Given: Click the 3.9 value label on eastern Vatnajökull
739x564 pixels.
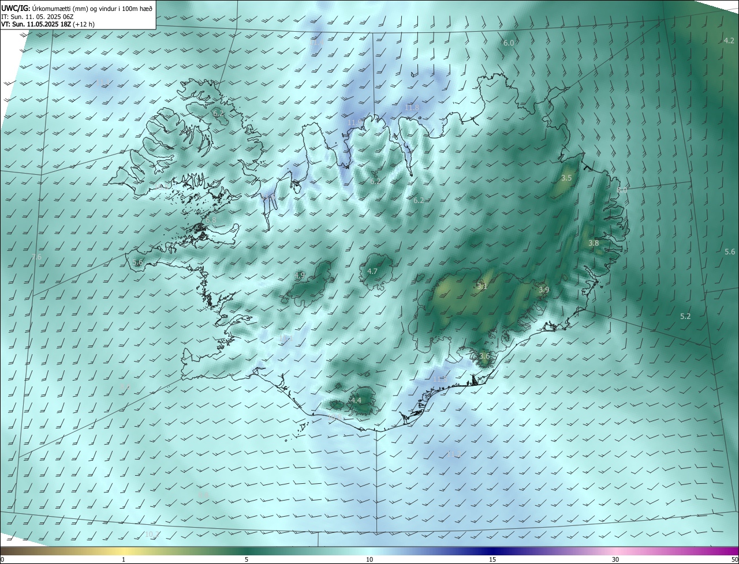Looking at the screenshot, I should [x=543, y=290].
